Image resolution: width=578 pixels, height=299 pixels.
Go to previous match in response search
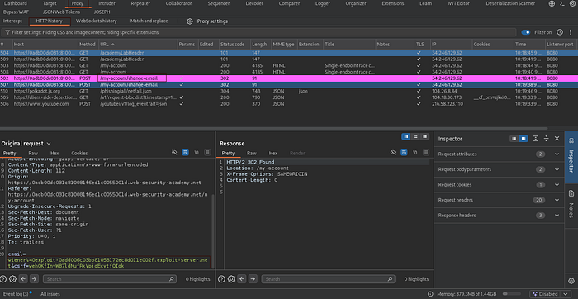[242, 279]
